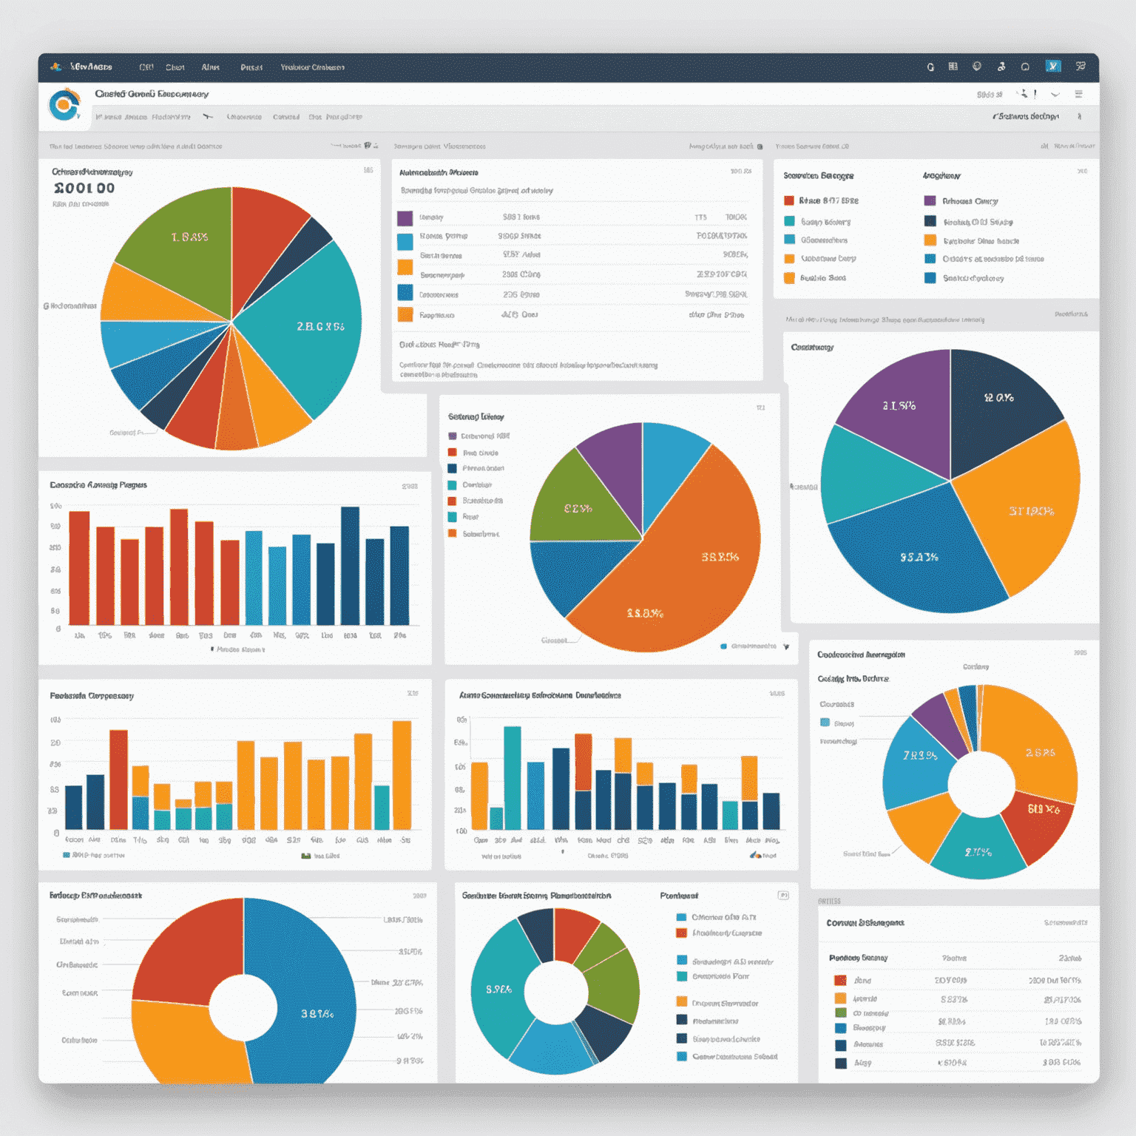The height and width of the screenshot is (1136, 1136).
Task: Click the green swatch in bottom-right table
Action: (840, 1012)
